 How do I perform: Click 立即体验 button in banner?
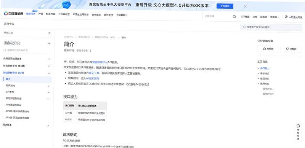click(x=225, y=6)
